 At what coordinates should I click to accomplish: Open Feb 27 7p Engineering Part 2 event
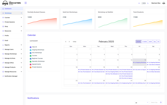(126, 83)
